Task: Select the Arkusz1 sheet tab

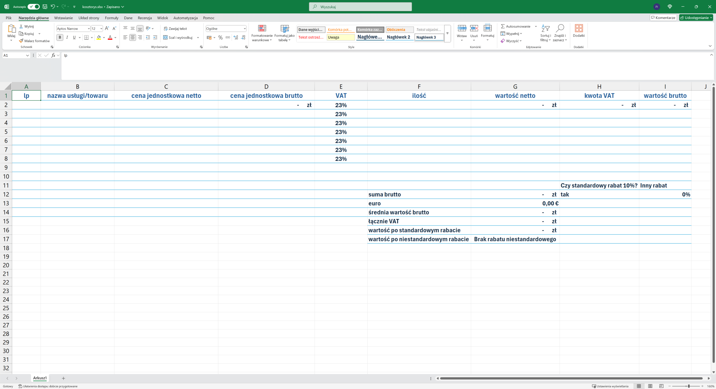Action: point(40,378)
